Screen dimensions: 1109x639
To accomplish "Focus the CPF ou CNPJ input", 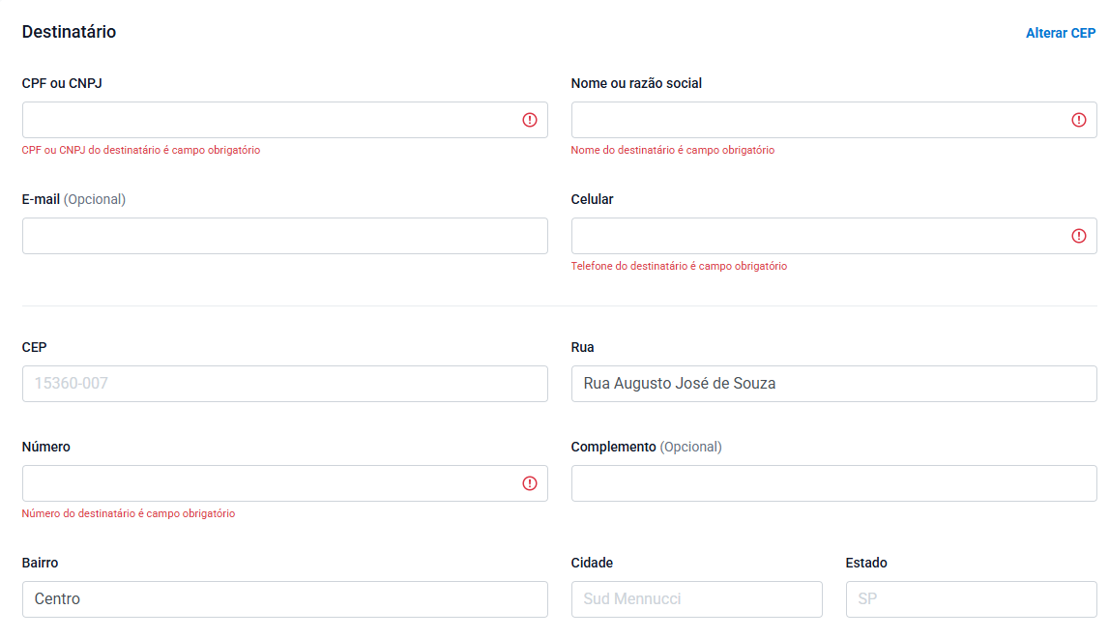I will [271, 120].
